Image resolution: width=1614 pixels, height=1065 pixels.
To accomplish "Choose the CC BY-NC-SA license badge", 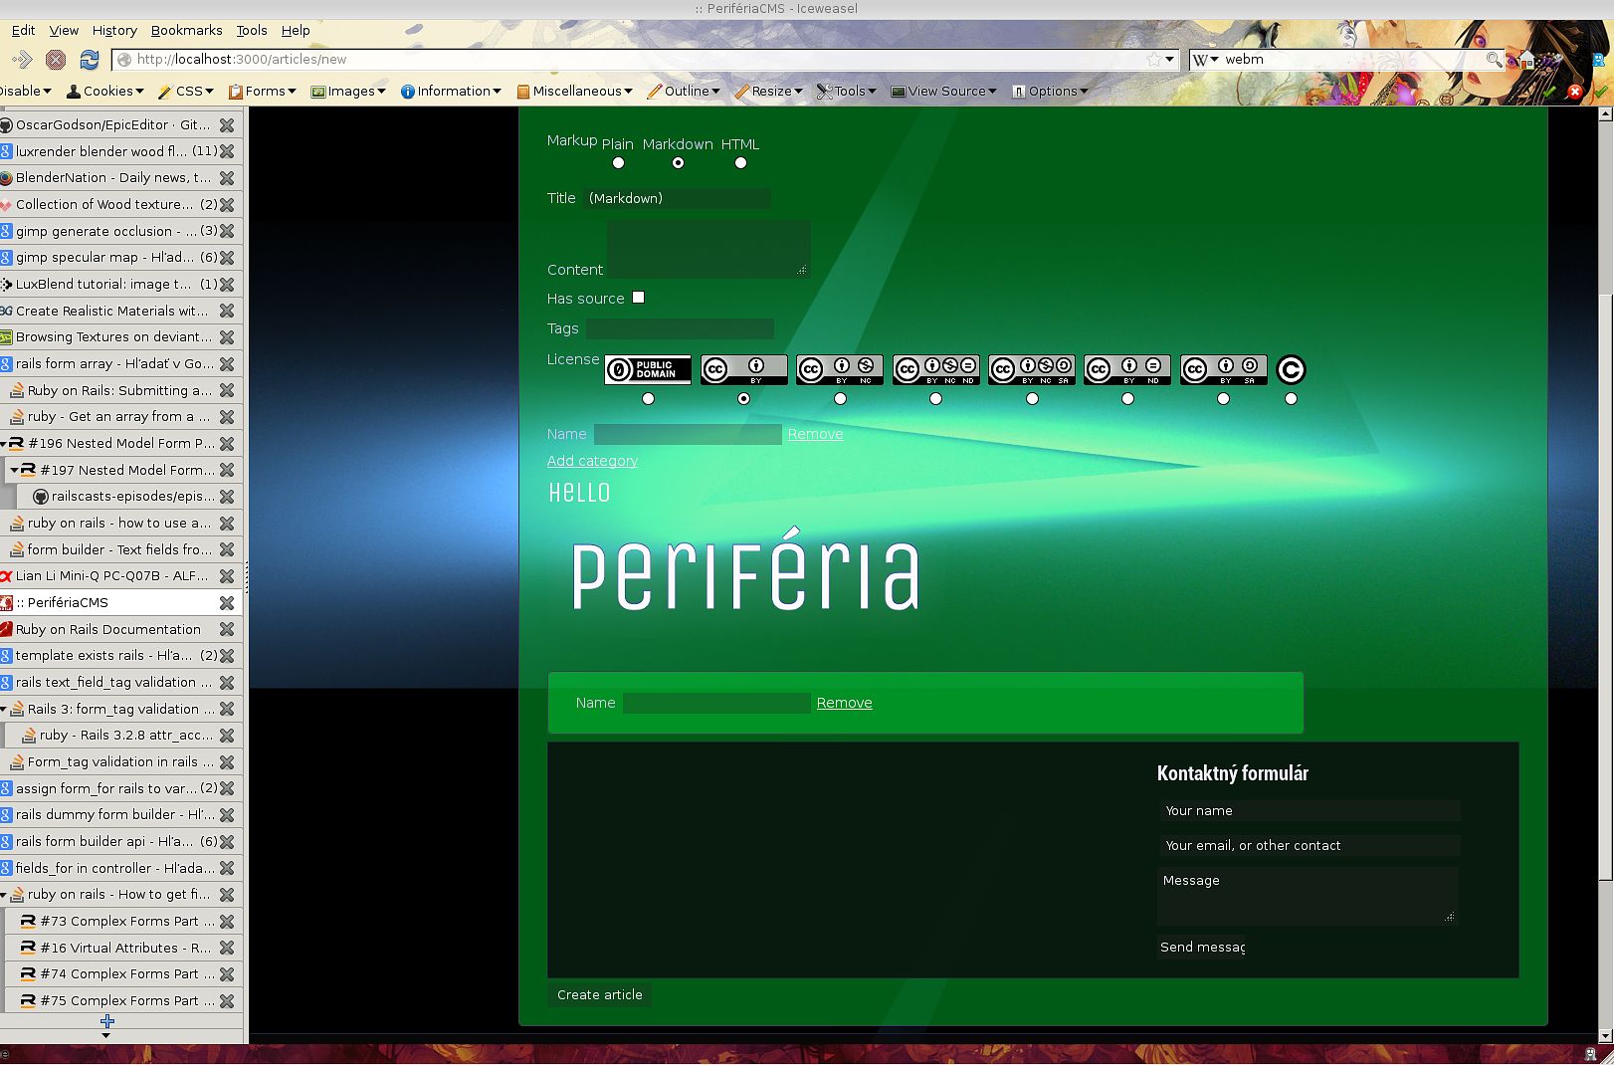I will click(1032, 370).
